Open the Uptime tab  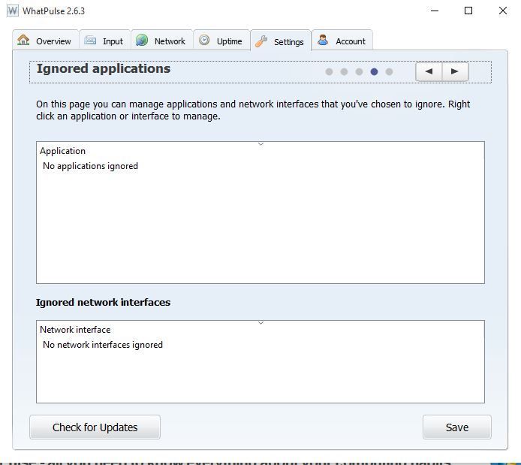point(221,41)
